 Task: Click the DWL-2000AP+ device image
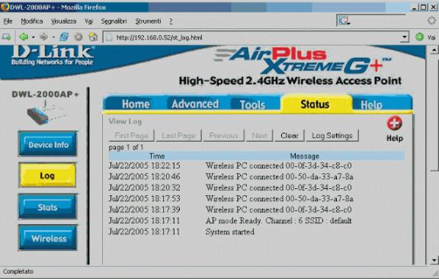46,114
